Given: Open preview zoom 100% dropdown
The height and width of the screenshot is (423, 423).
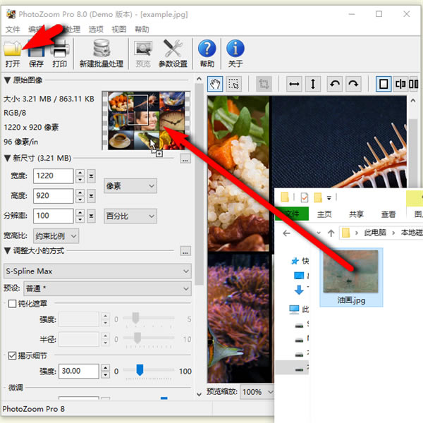Looking at the screenshot, I should (257, 392).
